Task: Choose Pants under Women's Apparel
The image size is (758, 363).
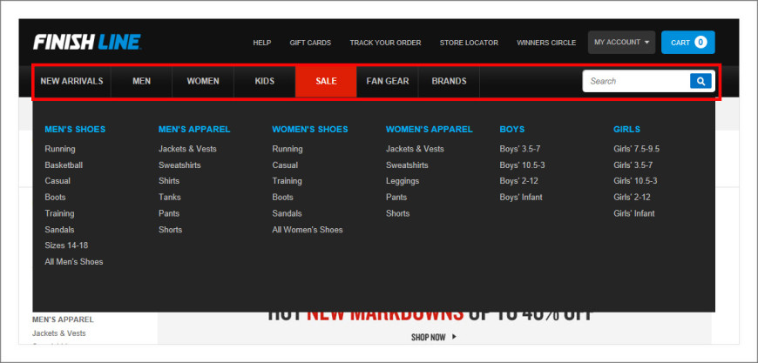Action: (x=396, y=197)
